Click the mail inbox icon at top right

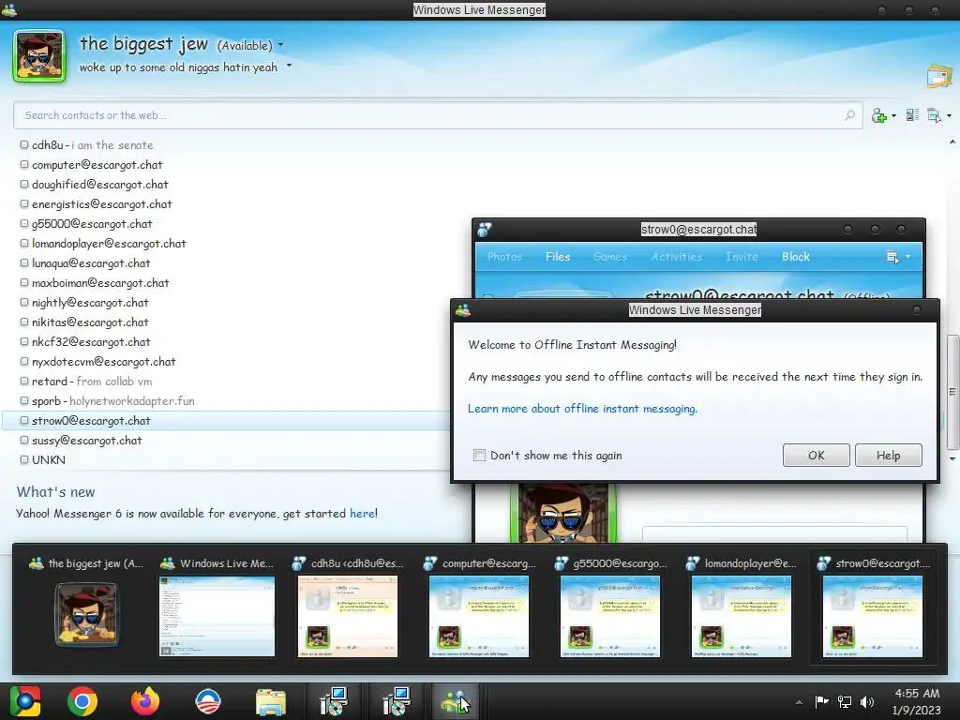[x=939, y=77]
